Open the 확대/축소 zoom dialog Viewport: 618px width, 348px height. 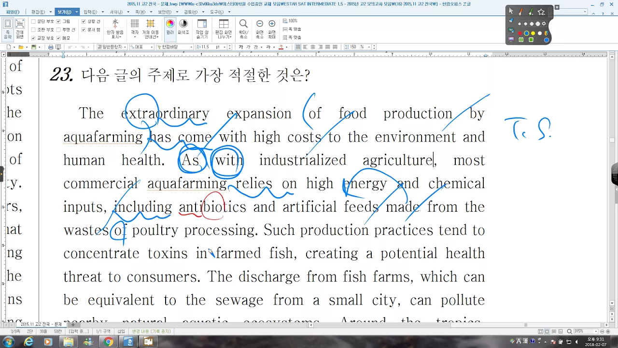tap(243, 29)
